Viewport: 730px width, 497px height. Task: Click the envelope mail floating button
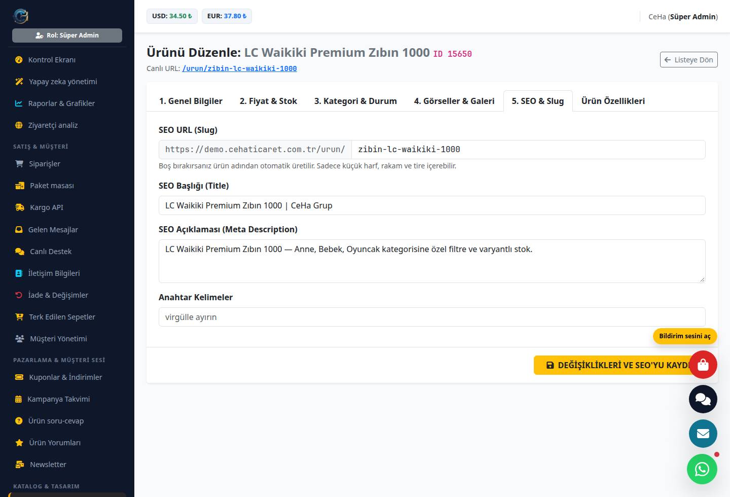(x=703, y=434)
